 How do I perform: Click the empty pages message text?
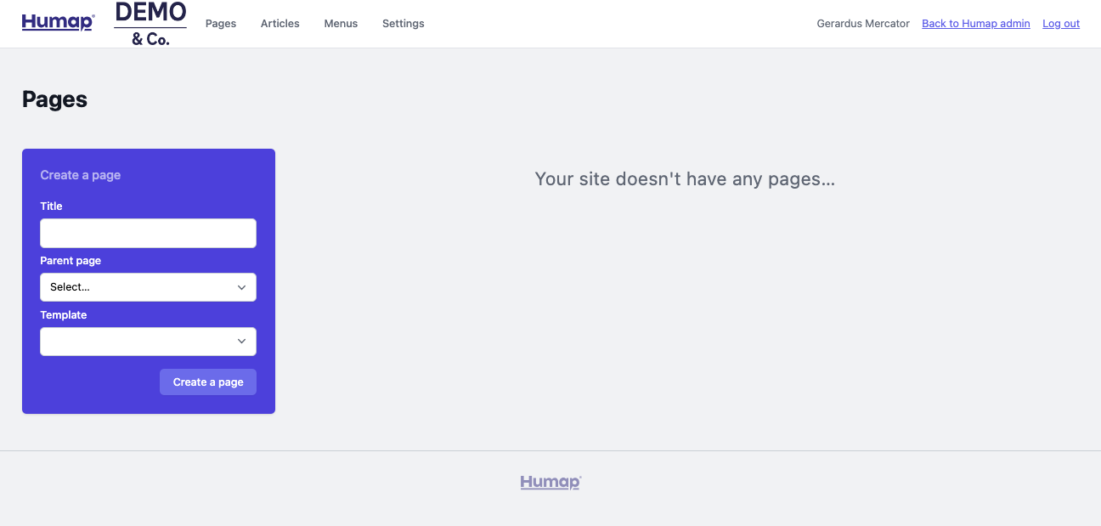click(684, 179)
